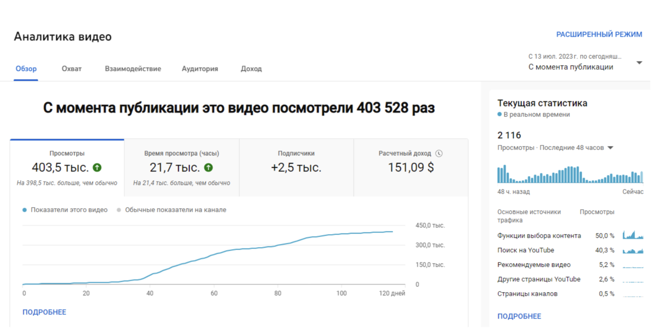Image resolution: width=664 pixels, height=334 pixels.
Task: Click the Страницы каналов traffic source
Action: (x=527, y=294)
